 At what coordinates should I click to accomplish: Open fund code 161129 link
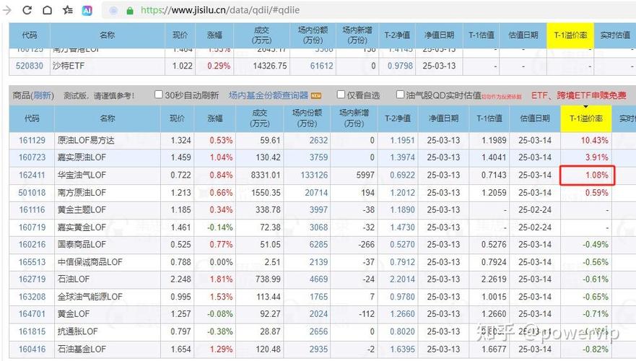pyautogui.click(x=32, y=140)
